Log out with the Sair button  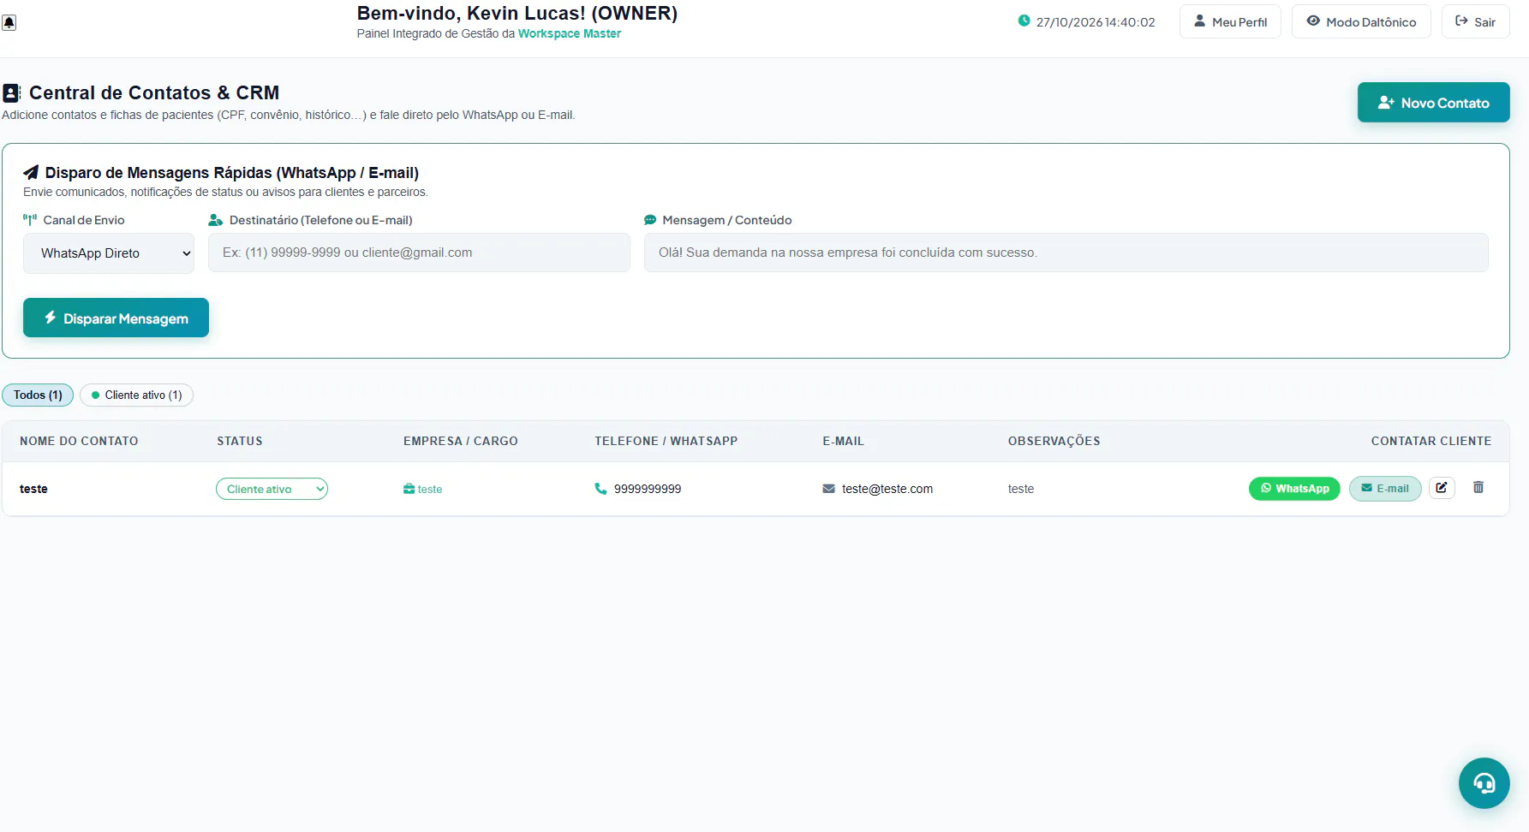tap(1475, 21)
